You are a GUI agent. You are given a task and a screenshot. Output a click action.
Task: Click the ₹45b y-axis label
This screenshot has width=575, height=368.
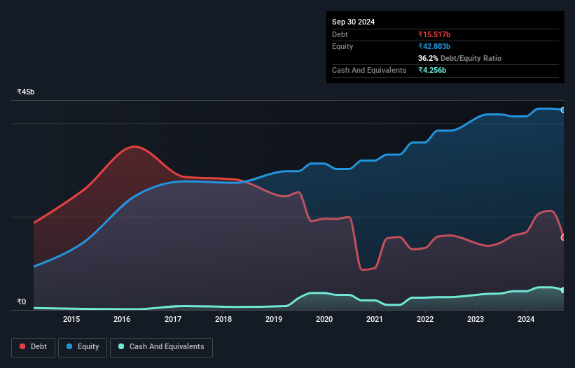(x=26, y=92)
